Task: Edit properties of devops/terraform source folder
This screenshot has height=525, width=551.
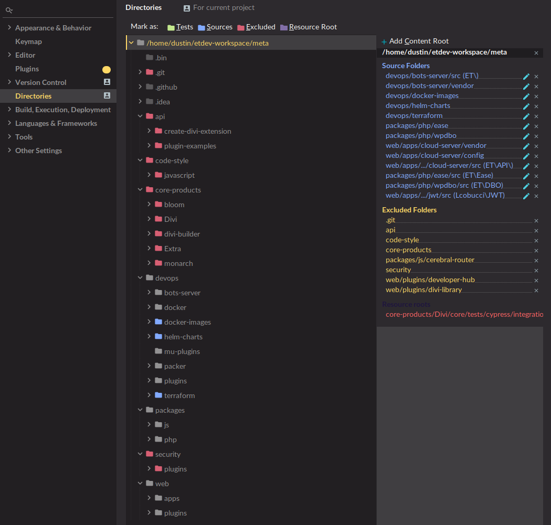Action: pyautogui.click(x=526, y=116)
